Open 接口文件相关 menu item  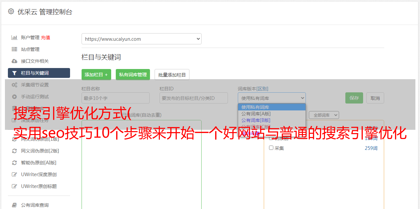point(35,61)
